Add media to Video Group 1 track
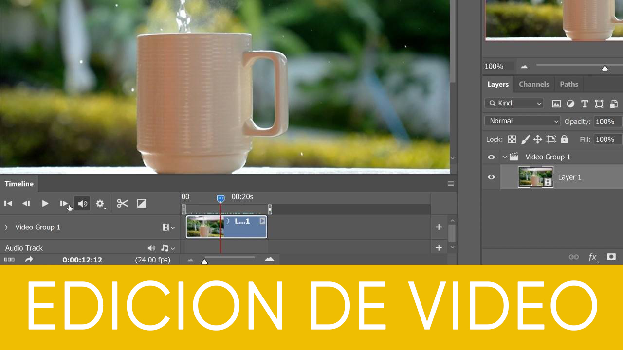This screenshot has width=623, height=350. pyautogui.click(x=439, y=227)
